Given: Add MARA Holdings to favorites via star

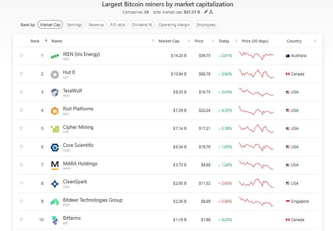Looking at the screenshot, I should (x=22, y=164).
